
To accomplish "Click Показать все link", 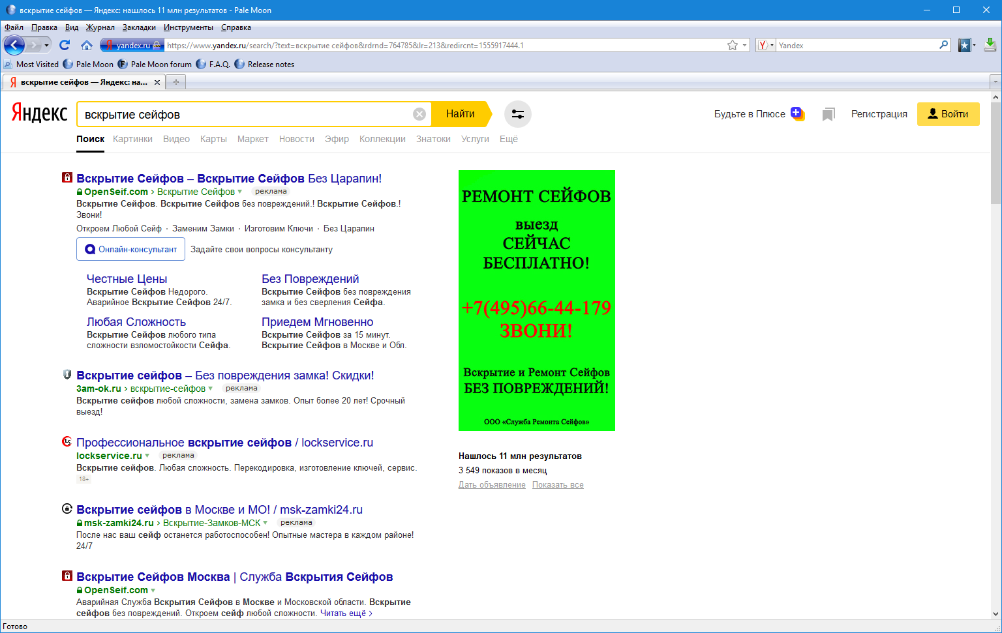I will point(558,485).
